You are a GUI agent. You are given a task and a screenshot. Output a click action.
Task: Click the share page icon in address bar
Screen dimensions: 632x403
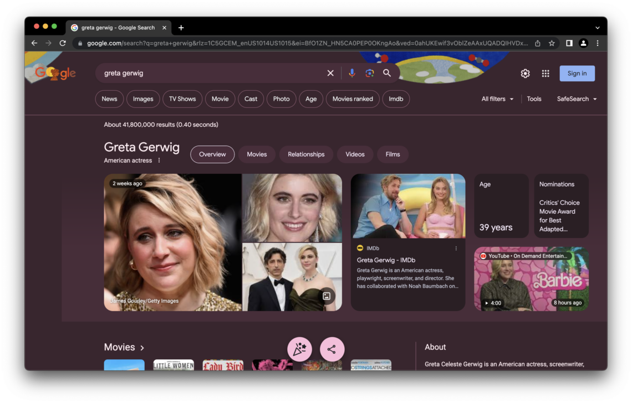538,43
